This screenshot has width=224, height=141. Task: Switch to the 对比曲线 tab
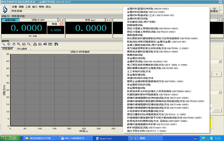coord(22,49)
